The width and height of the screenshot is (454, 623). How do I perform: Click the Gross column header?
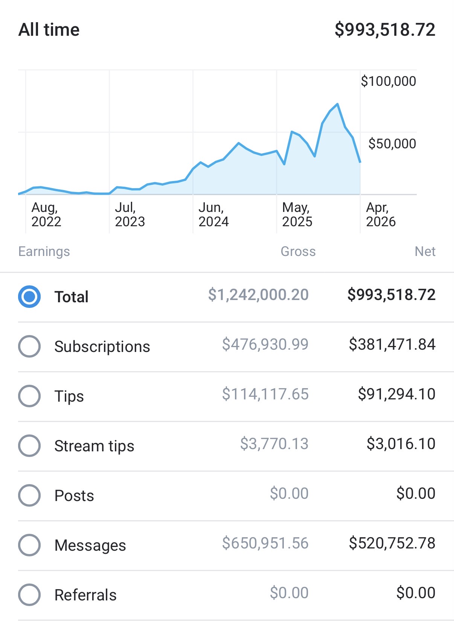(x=298, y=251)
